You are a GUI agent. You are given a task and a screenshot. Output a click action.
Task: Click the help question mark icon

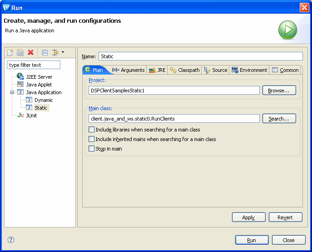click(x=11, y=240)
